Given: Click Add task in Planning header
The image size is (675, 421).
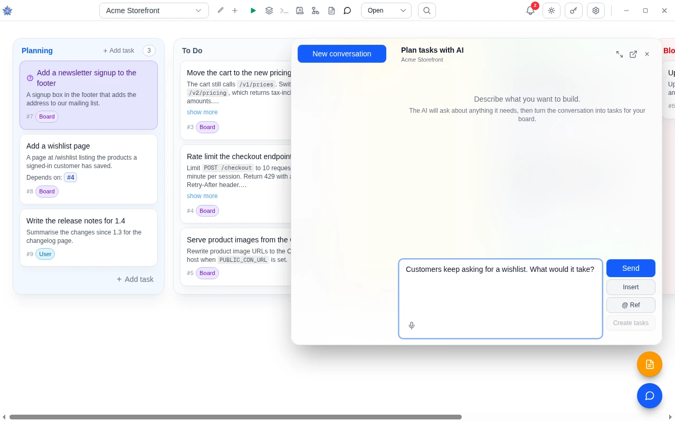Looking at the screenshot, I should pos(119,51).
